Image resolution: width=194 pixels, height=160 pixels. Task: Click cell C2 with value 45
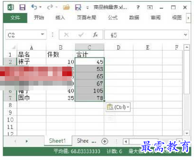tap(90, 62)
